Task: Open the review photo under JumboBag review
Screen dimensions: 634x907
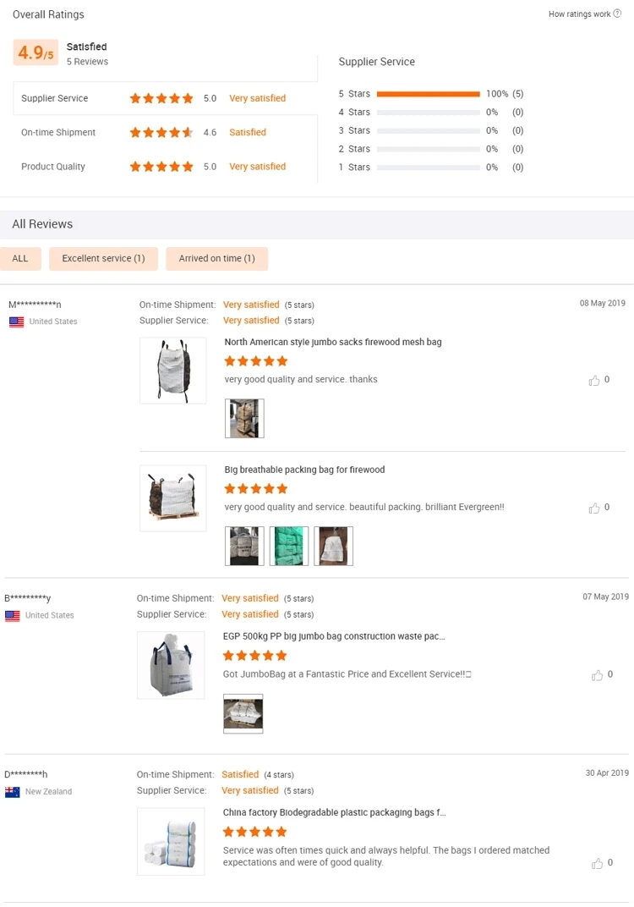Action: 243,713
